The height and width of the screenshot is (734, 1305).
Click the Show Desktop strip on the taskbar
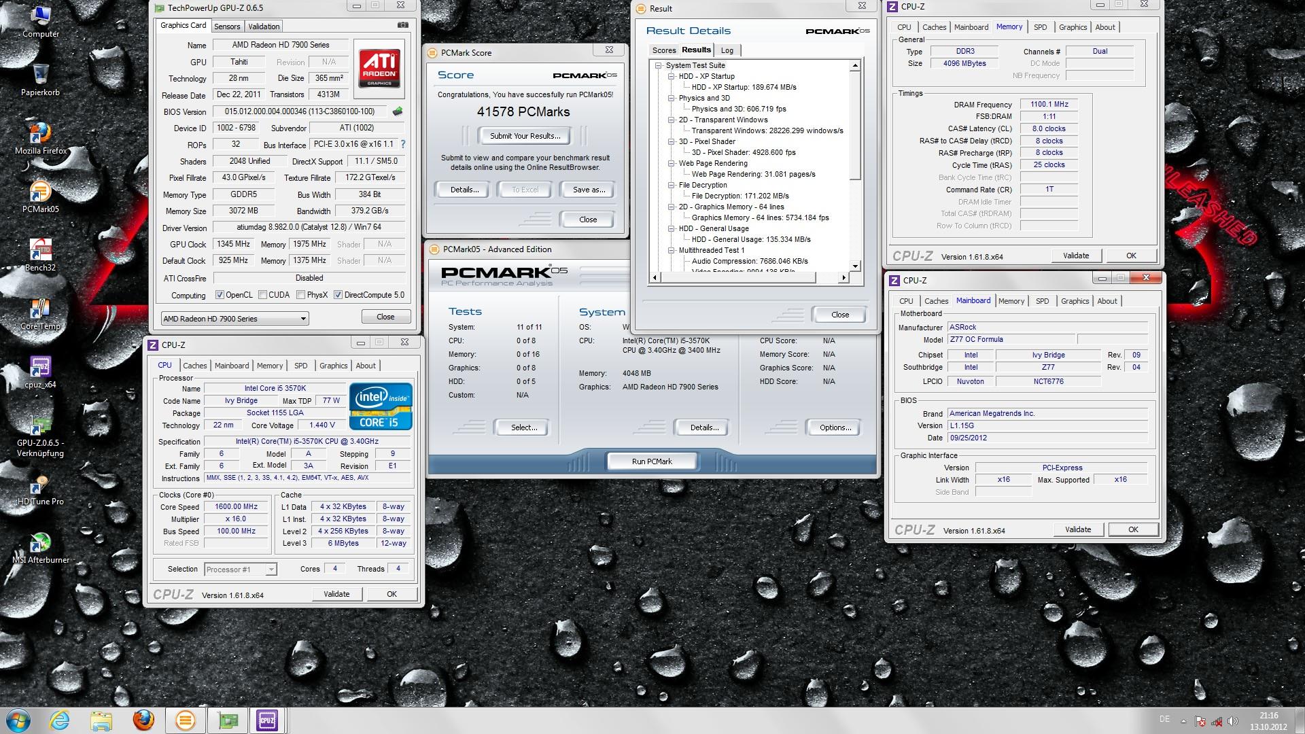point(1300,720)
